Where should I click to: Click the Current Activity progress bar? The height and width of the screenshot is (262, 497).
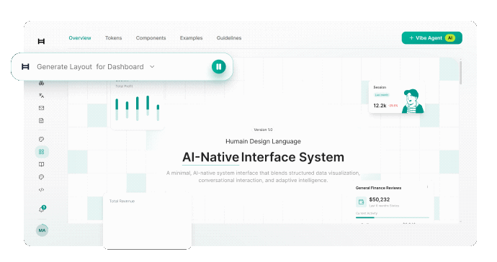[393, 217]
